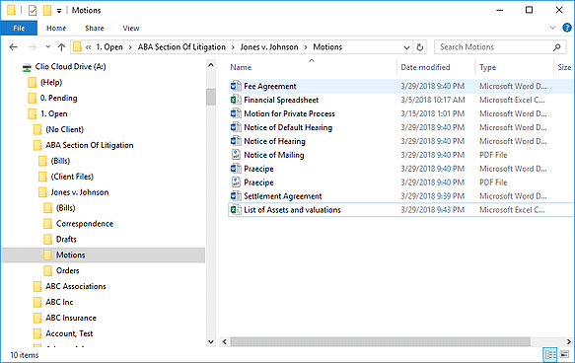Sort files by Size column header

click(x=564, y=67)
